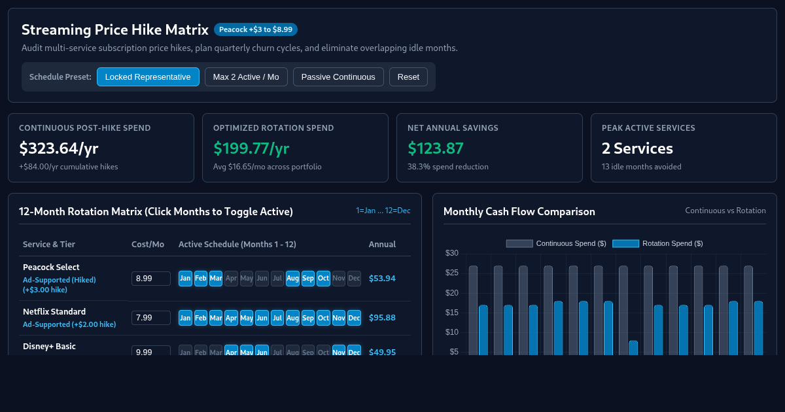The height and width of the screenshot is (412, 785).
Task: Click the shortest blue rotation bar in chart
Action: click(633, 348)
